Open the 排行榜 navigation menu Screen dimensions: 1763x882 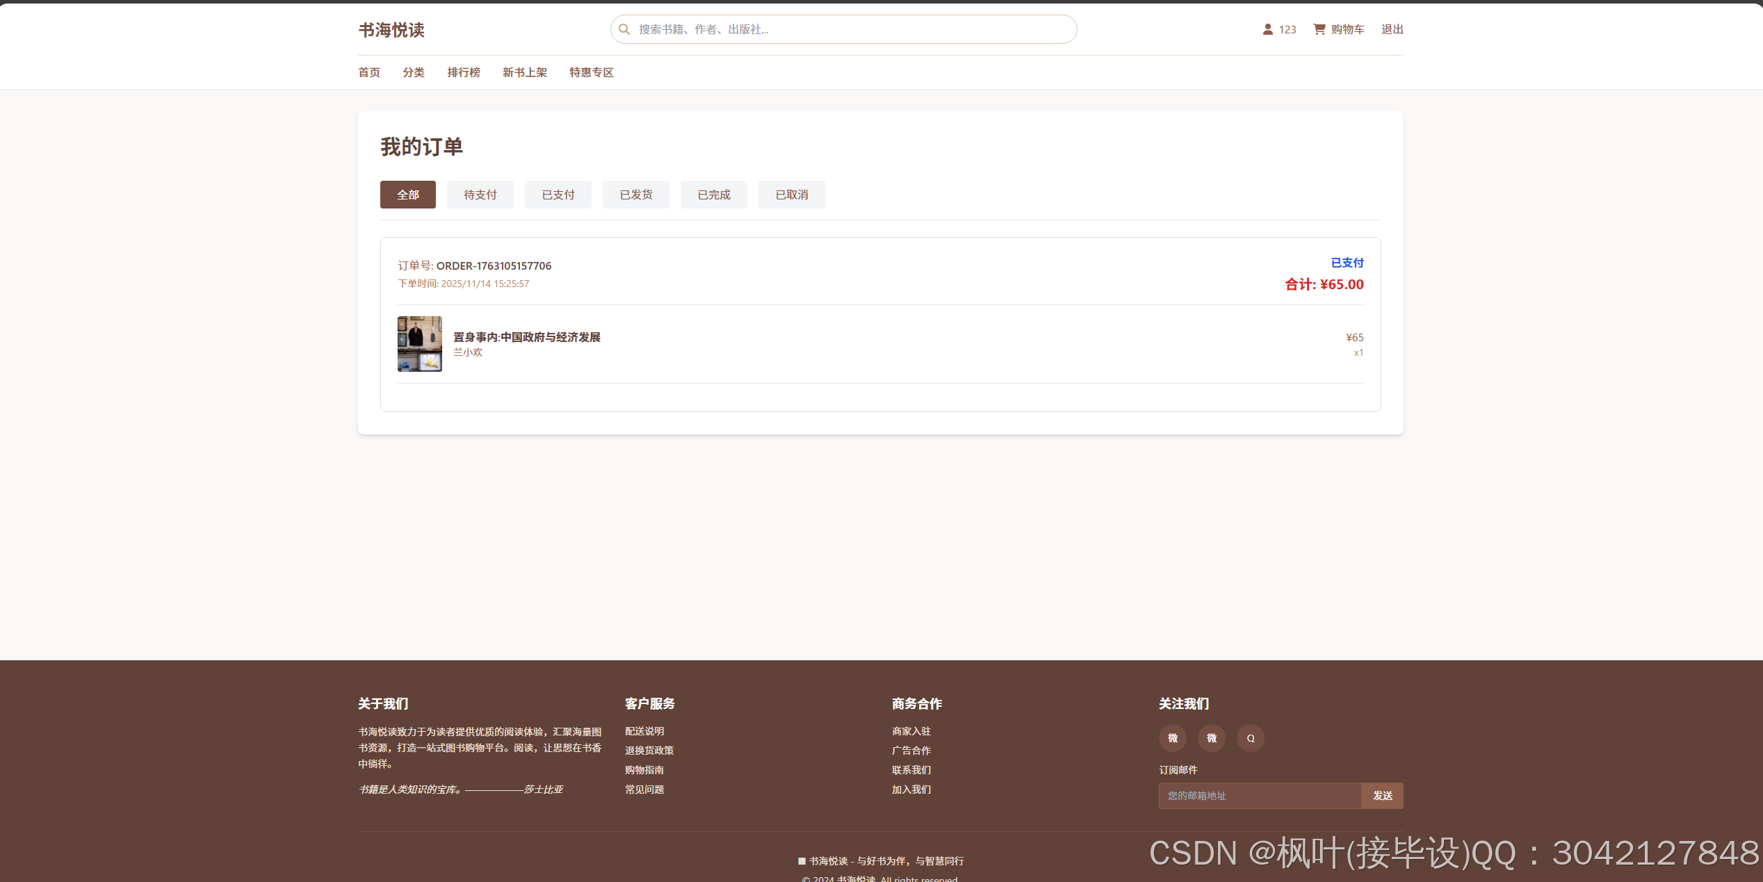[x=464, y=72]
